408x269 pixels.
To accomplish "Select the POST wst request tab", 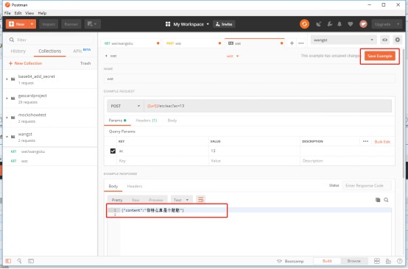I will pyautogui.click(x=193, y=43).
